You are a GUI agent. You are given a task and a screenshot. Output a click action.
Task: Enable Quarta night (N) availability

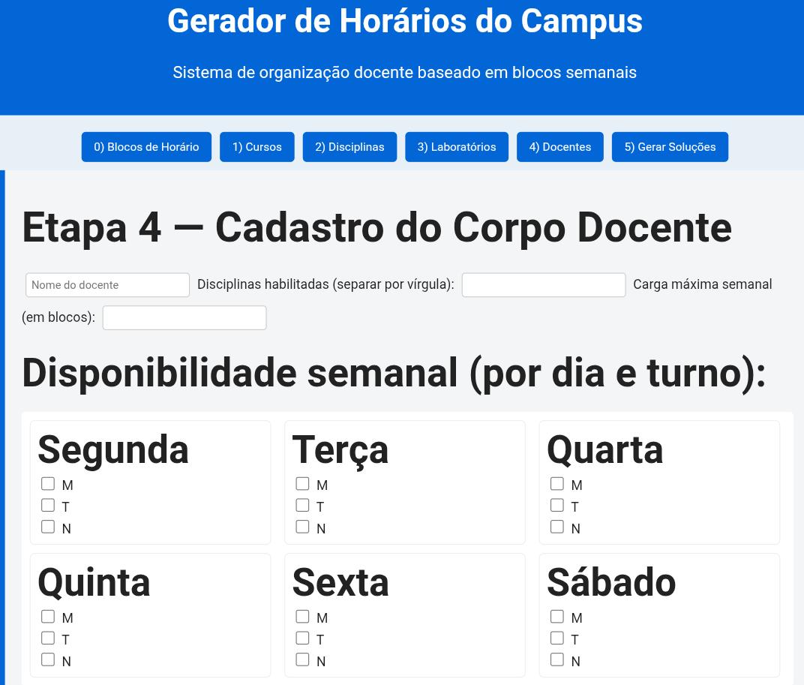pyautogui.click(x=556, y=527)
